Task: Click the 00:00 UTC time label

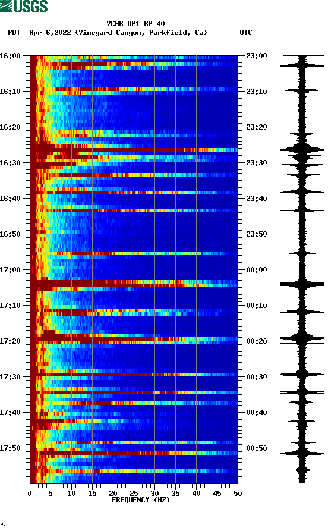Action: 257,270
